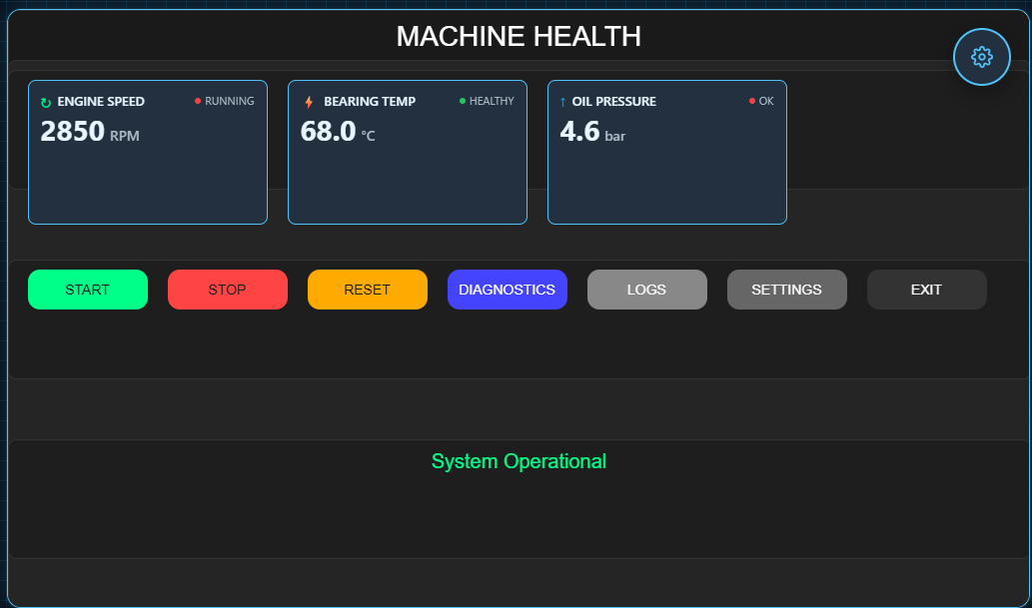Select the OIL PRESSURE card title

614,102
